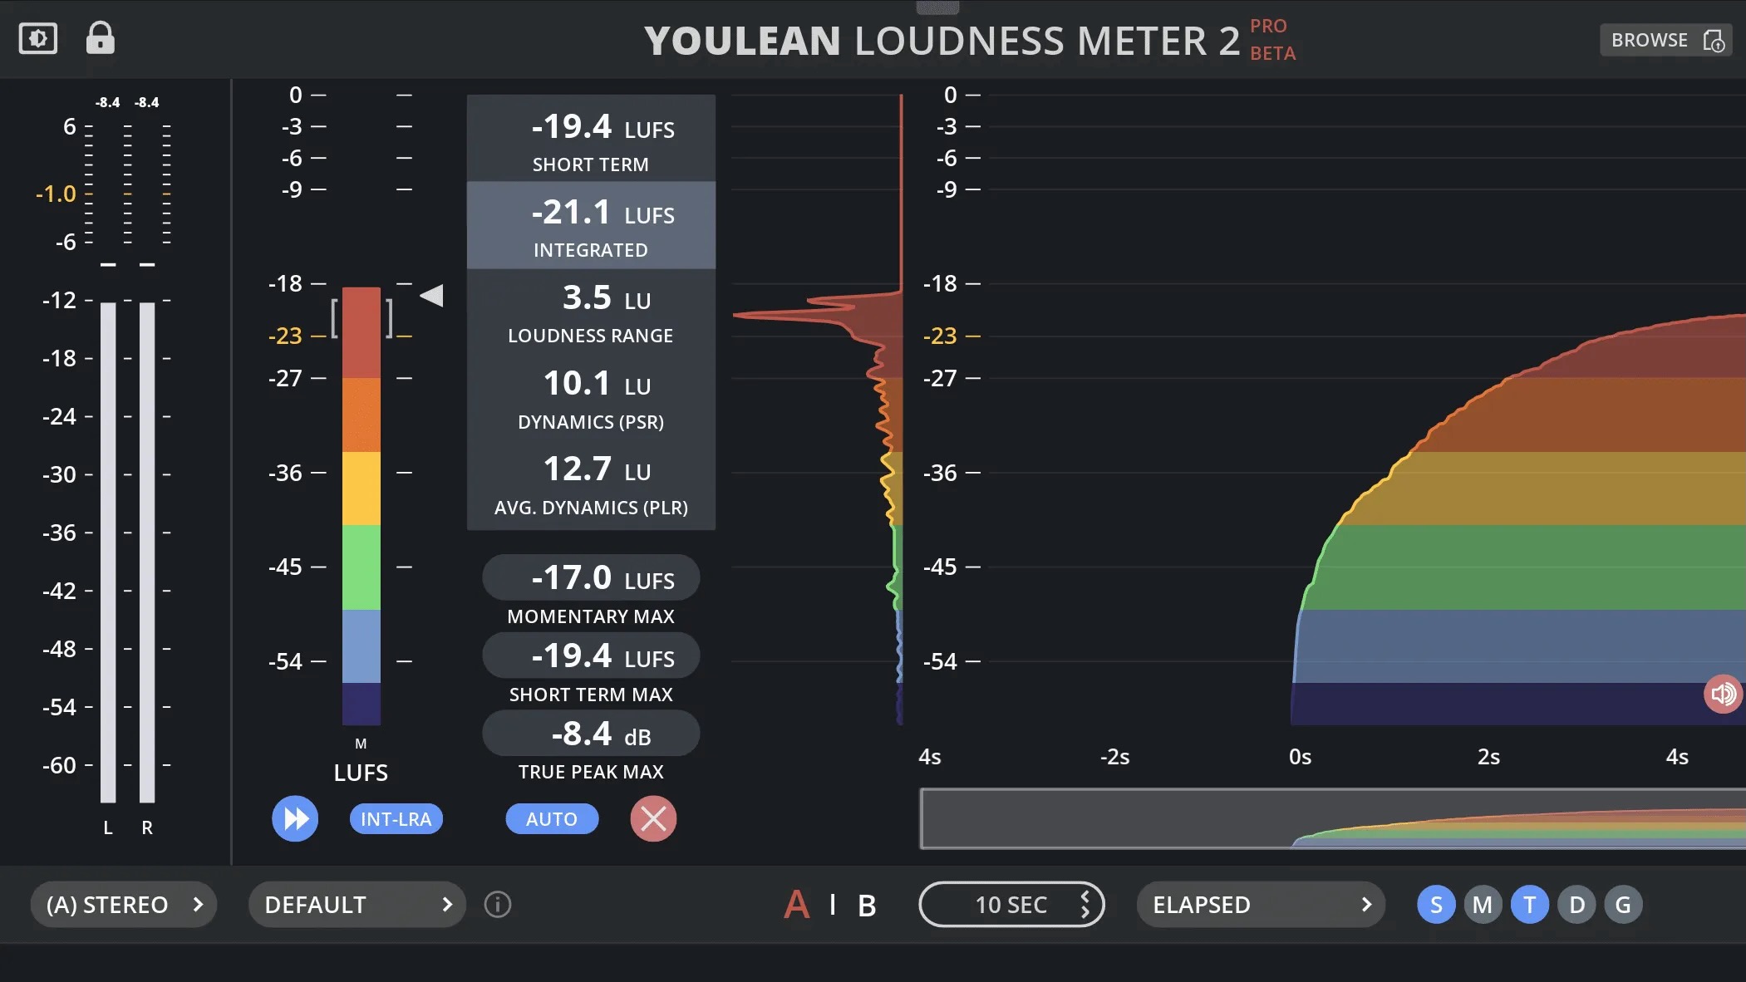Select state A
The image size is (1746, 982).
796,904
